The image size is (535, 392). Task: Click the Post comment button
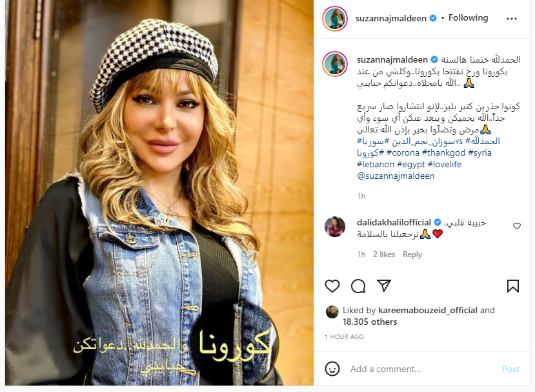510,369
